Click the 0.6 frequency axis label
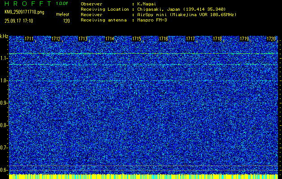This screenshot has height=179, width=282. coord(4,170)
